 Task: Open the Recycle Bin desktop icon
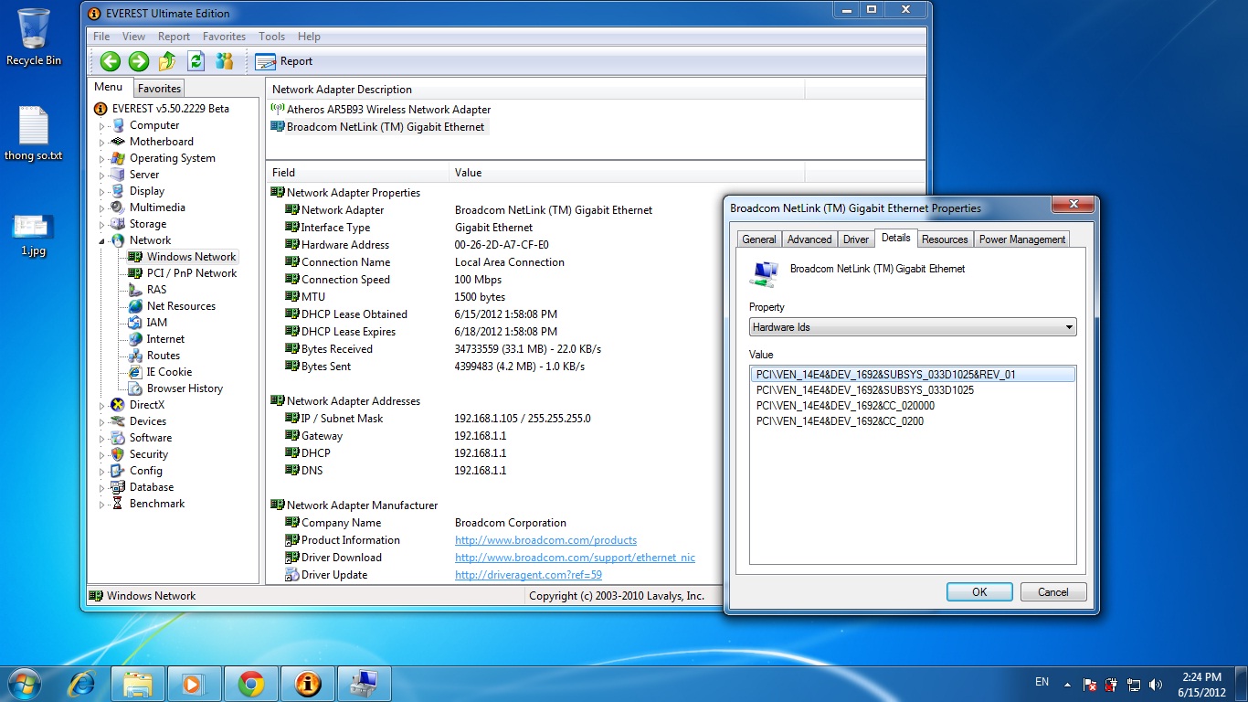point(34,37)
